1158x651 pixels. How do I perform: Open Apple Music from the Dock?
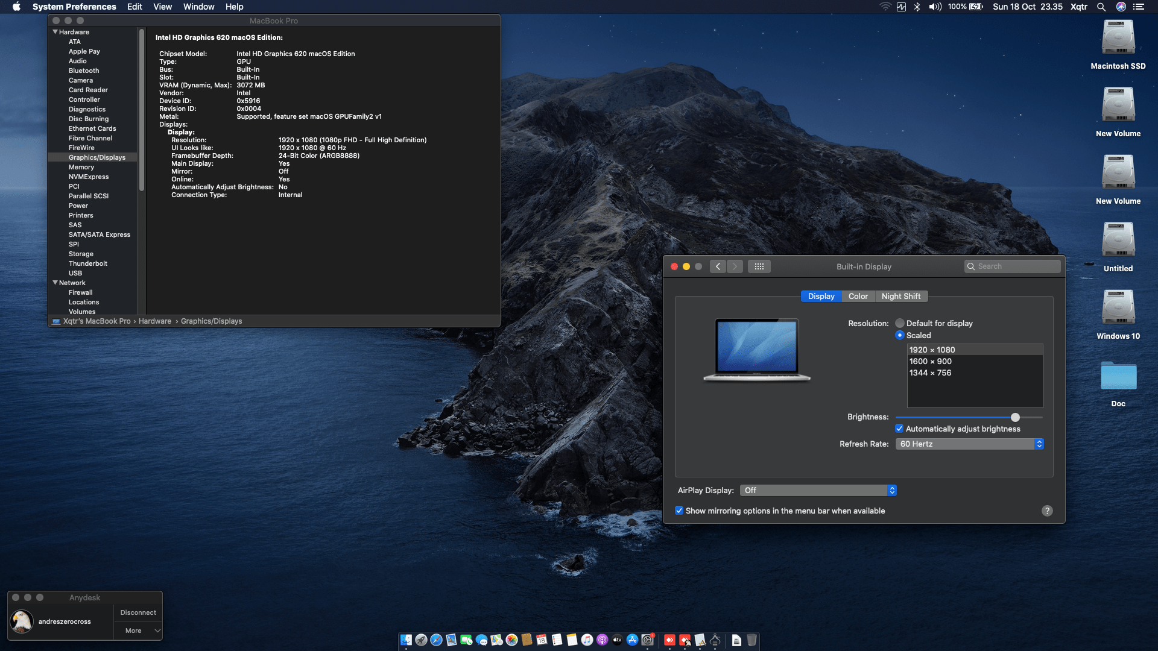[586, 641]
